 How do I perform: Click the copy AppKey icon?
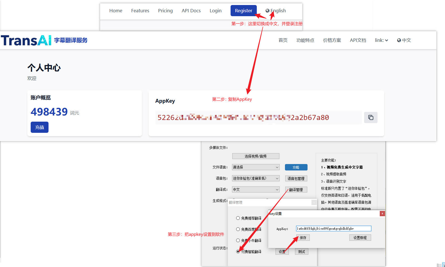[371, 117]
